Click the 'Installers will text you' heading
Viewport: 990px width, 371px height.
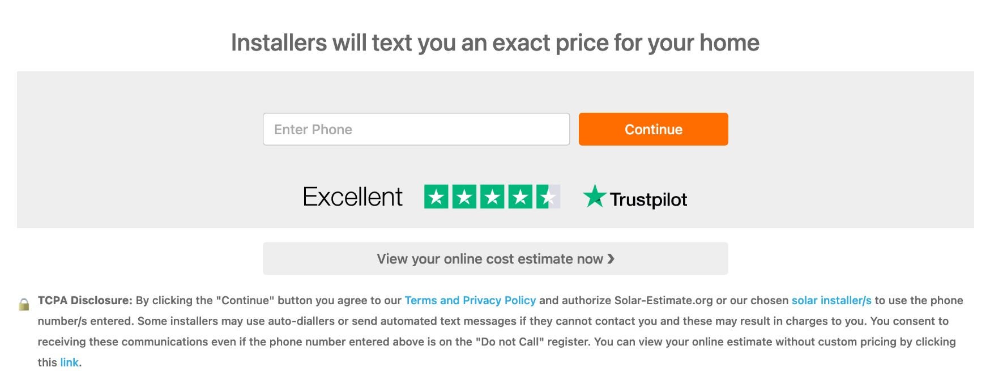click(x=495, y=42)
